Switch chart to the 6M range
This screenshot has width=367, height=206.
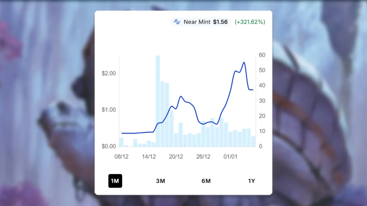206,181
